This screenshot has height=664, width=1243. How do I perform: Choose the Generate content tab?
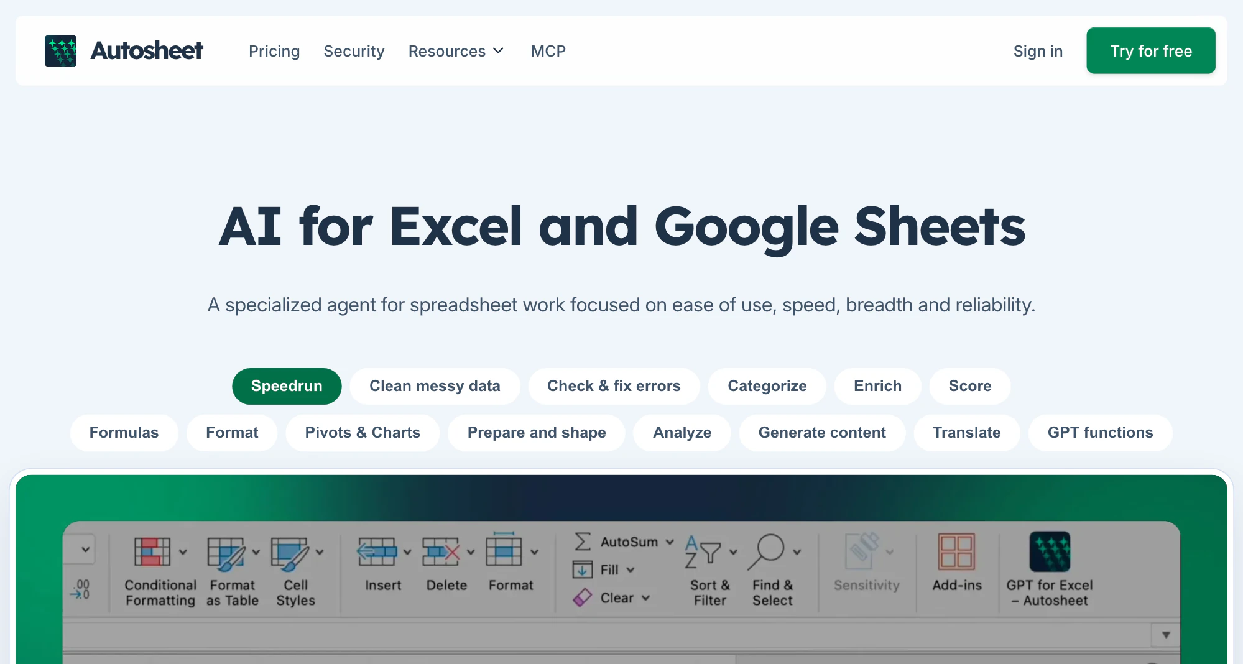[x=822, y=433]
